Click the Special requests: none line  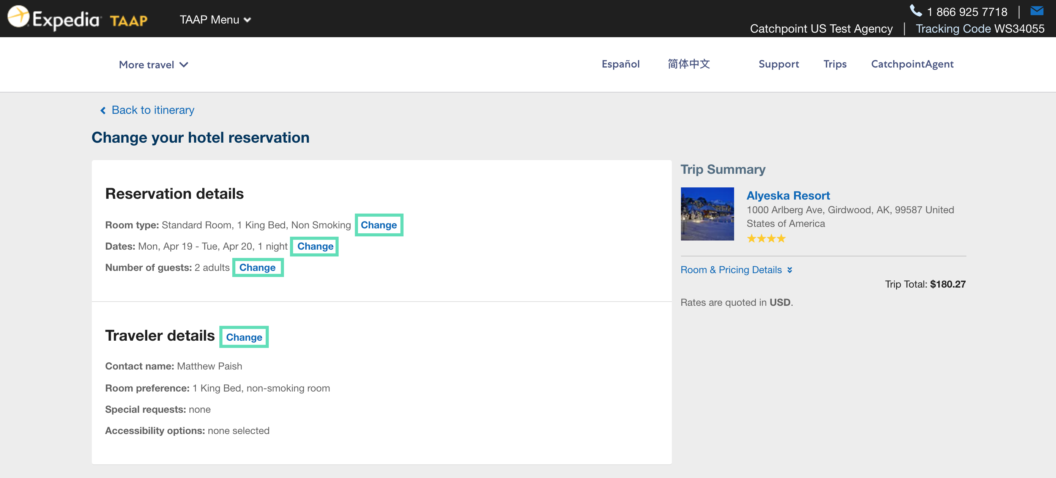coord(158,410)
